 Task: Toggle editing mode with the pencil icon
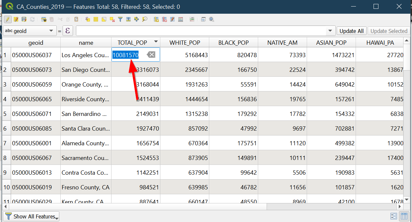(x=8, y=20)
